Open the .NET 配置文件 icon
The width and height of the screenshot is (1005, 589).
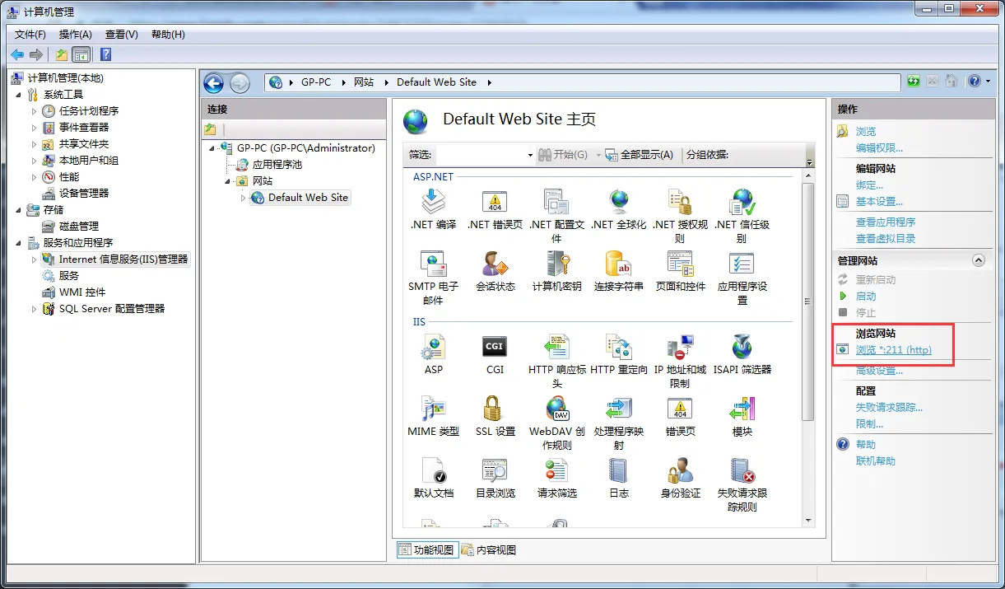click(x=556, y=202)
